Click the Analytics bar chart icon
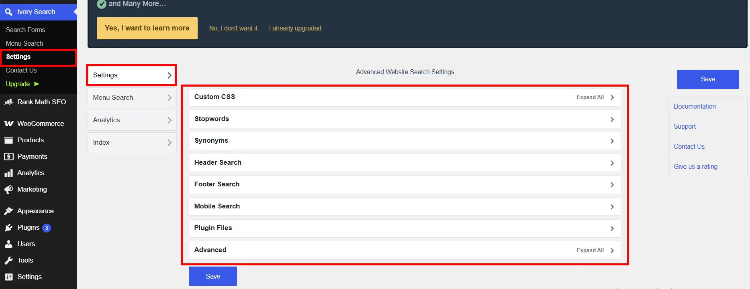The height and width of the screenshot is (289, 750). click(x=8, y=173)
